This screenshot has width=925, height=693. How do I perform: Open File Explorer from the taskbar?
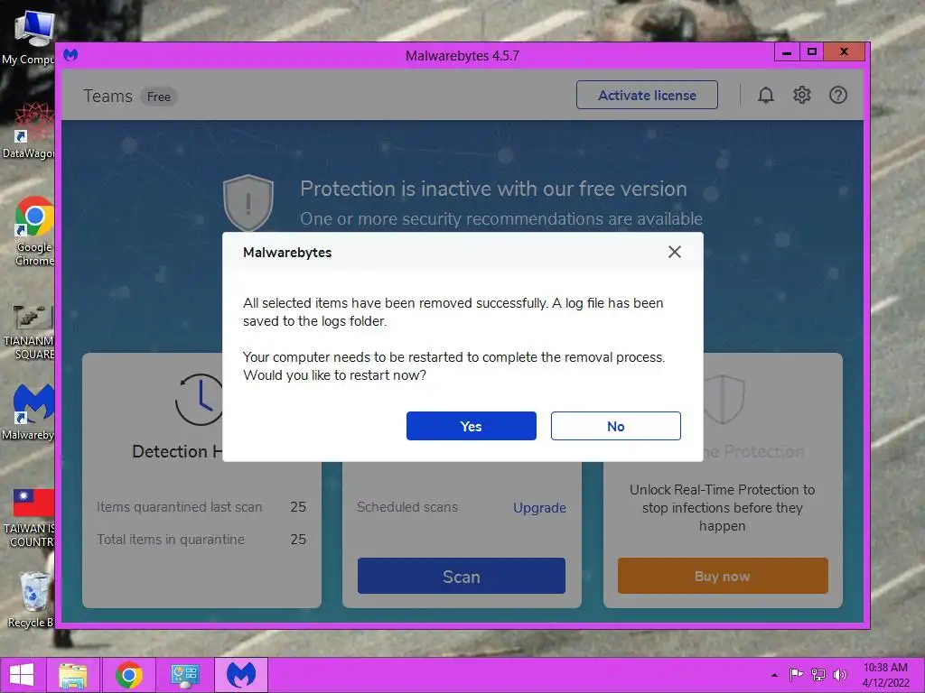click(73, 675)
